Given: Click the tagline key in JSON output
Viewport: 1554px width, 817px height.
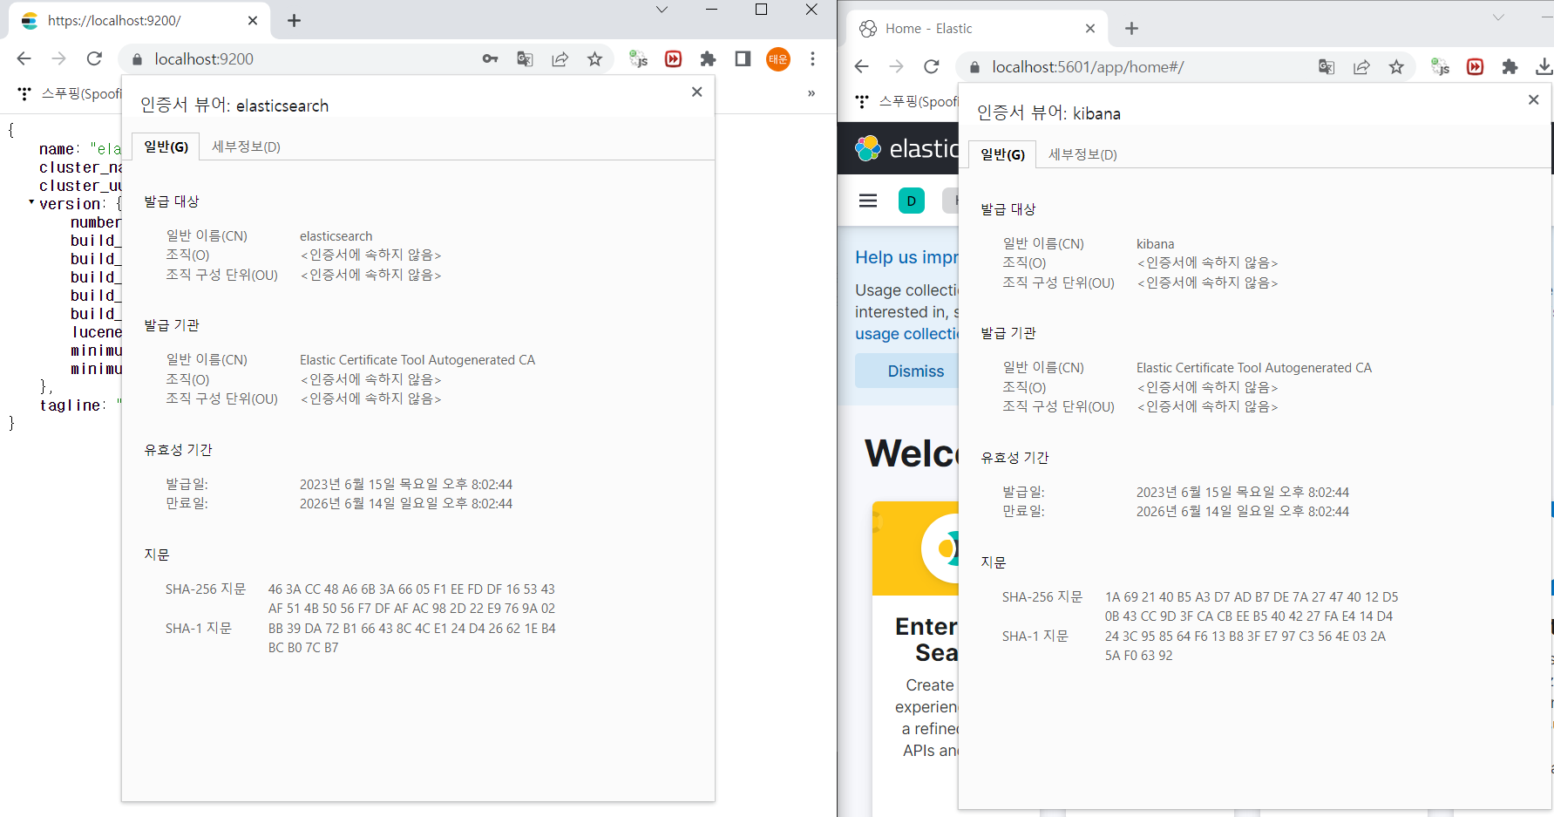Looking at the screenshot, I should [69, 405].
